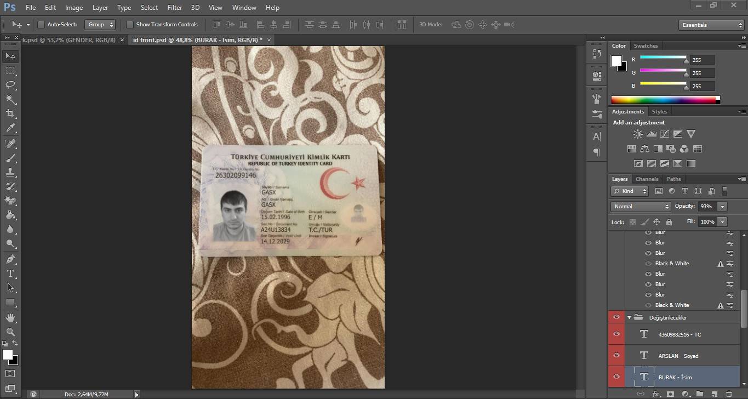The width and height of the screenshot is (748, 399).
Task: Select the Crop tool
Action: tap(10, 113)
